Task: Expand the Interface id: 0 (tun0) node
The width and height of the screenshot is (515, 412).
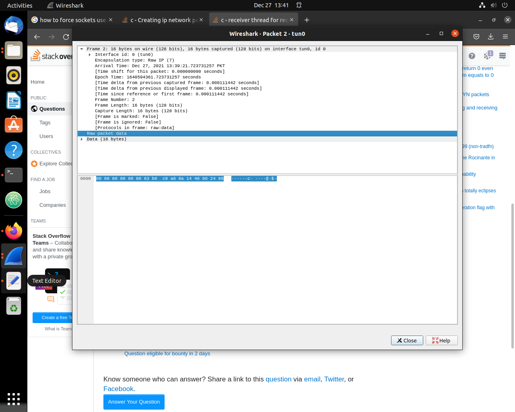Action: [x=90, y=55]
